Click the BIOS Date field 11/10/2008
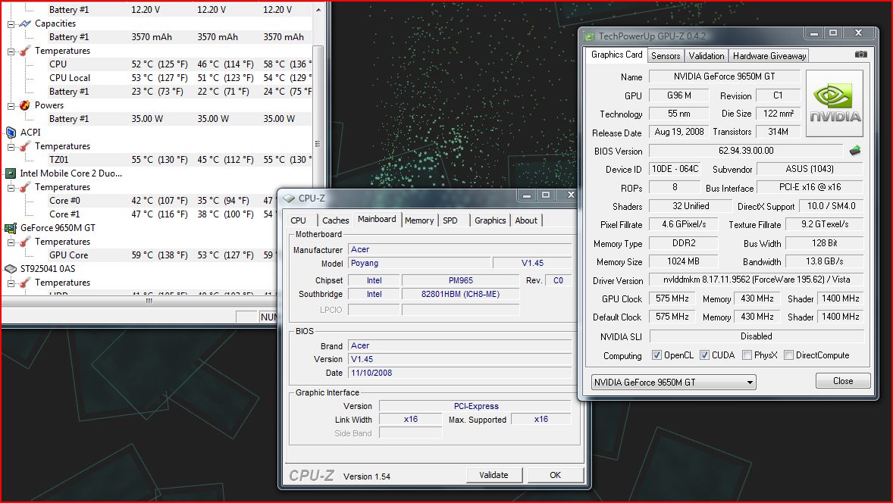The width and height of the screenshot is (893, 503). 460,373
